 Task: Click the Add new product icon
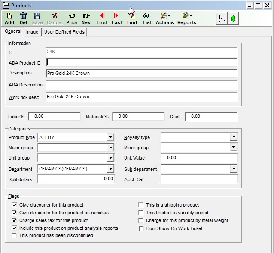(9, 19)
